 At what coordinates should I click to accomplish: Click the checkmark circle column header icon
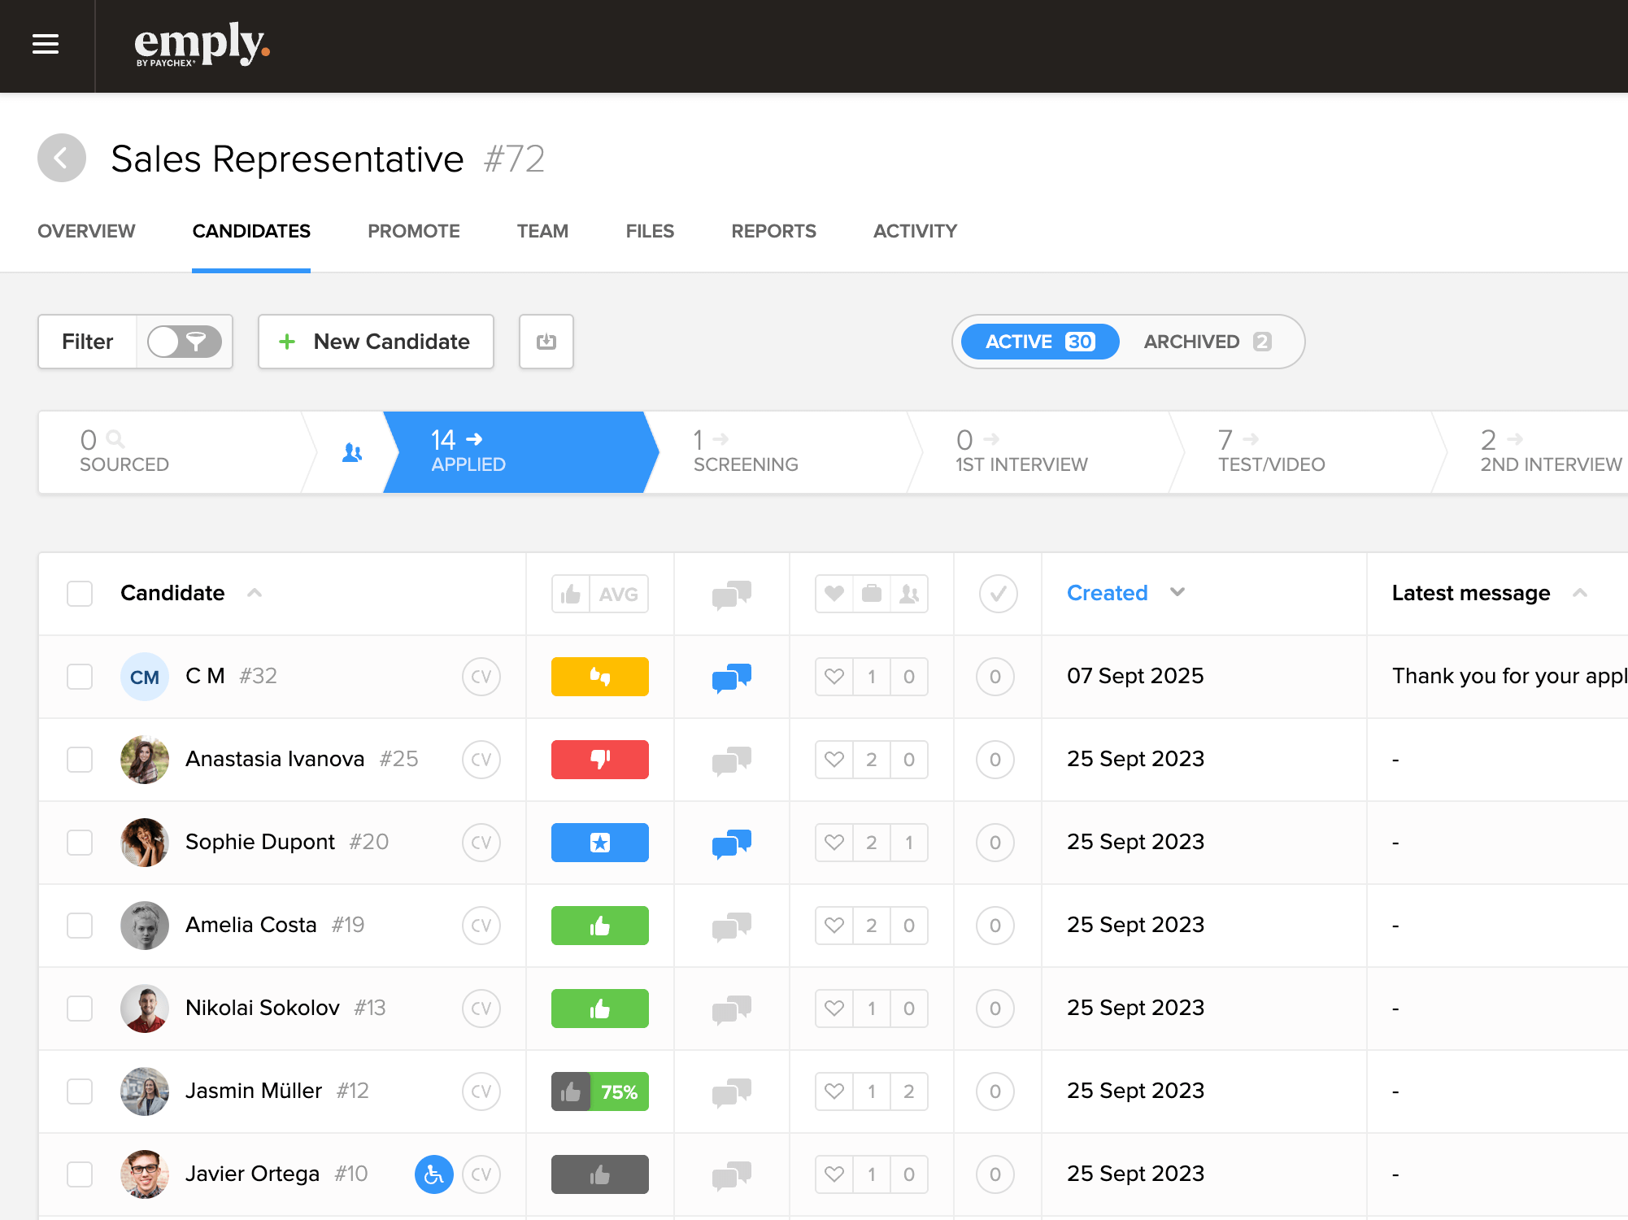point(998,594)
